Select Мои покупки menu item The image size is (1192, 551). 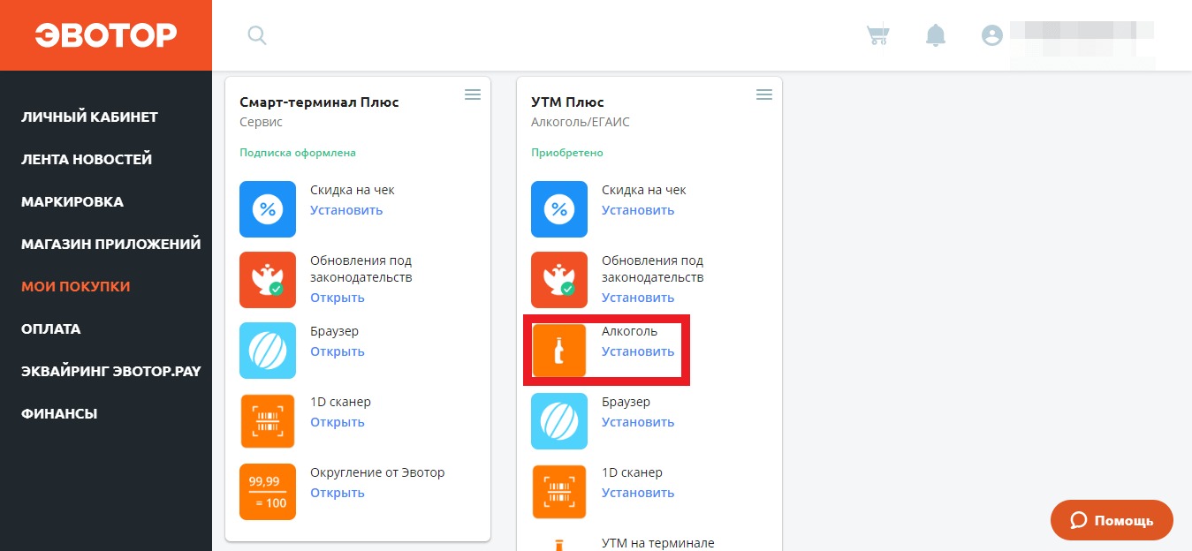pos(76,286)
